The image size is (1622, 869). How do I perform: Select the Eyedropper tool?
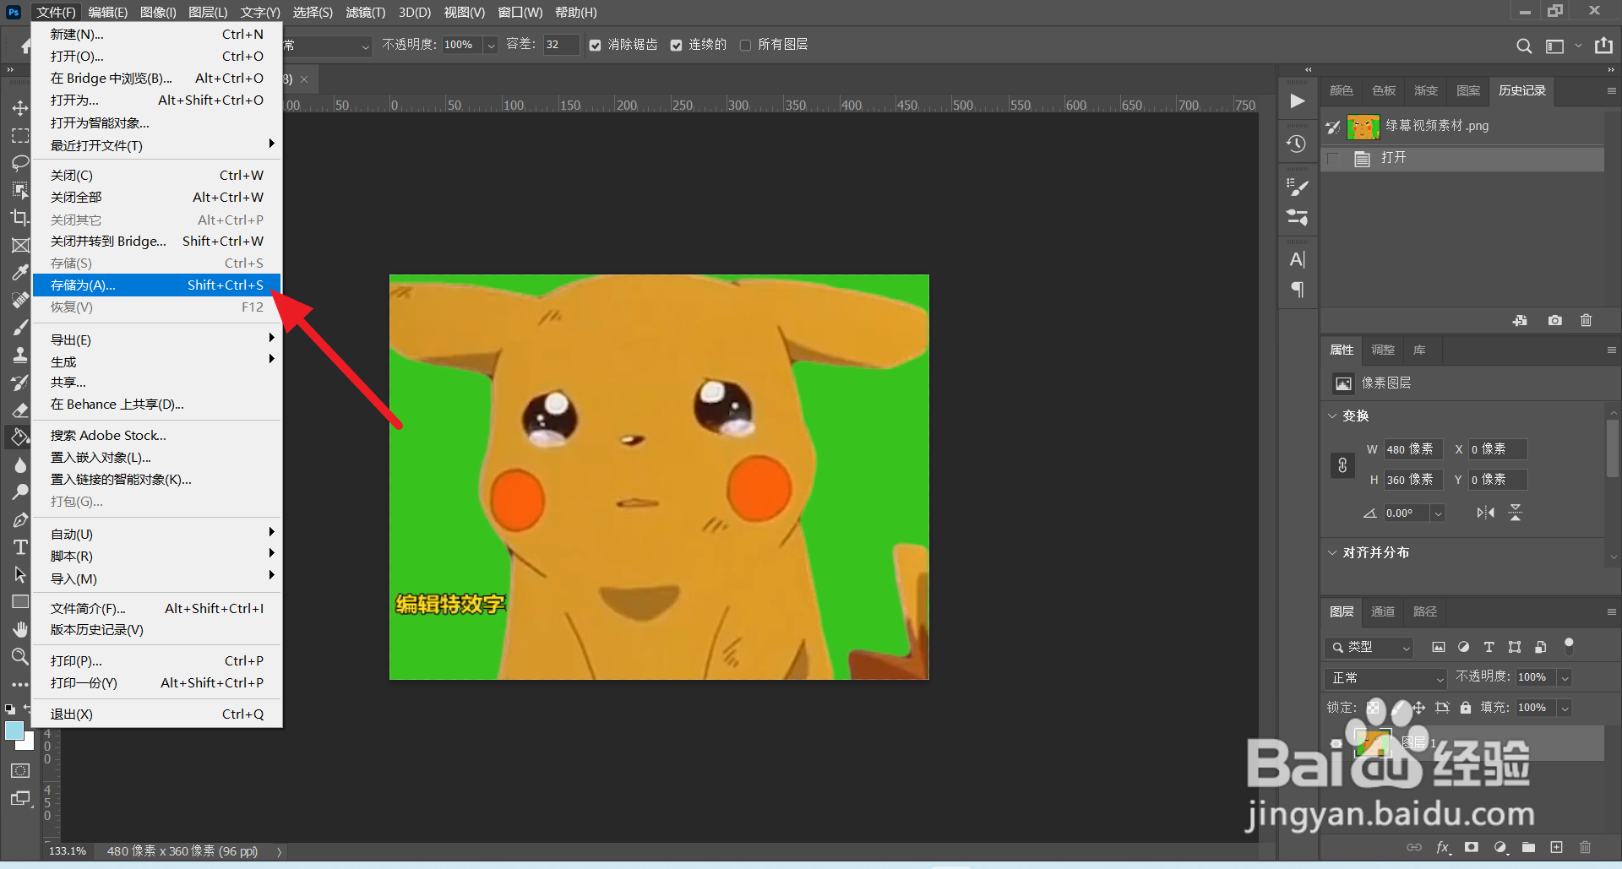[20, 272]
